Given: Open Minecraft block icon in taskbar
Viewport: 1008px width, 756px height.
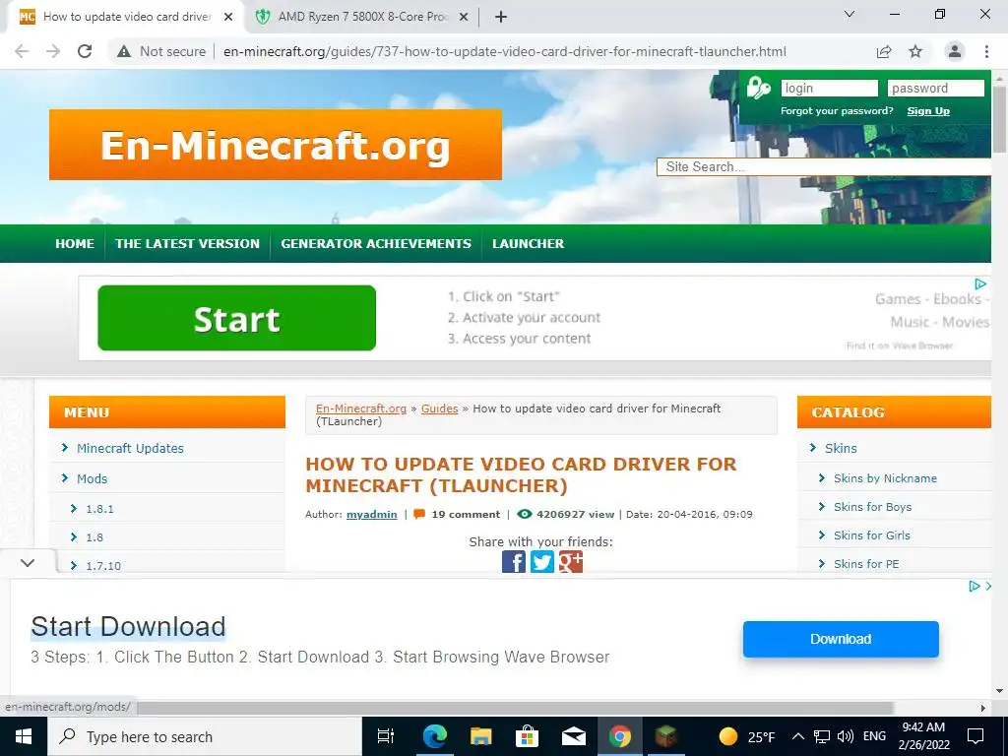Looking at the screenshot, I should tap(666, 736).
